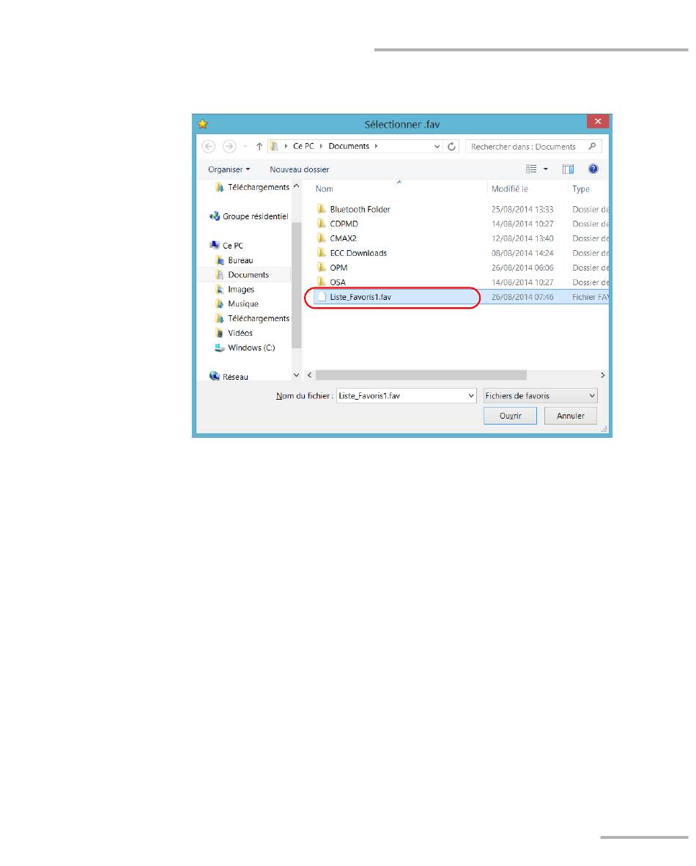This screenshot has height=866, width=696.
Task: Close the Sélectionner .fav dialog
Action: click(598, 122)
